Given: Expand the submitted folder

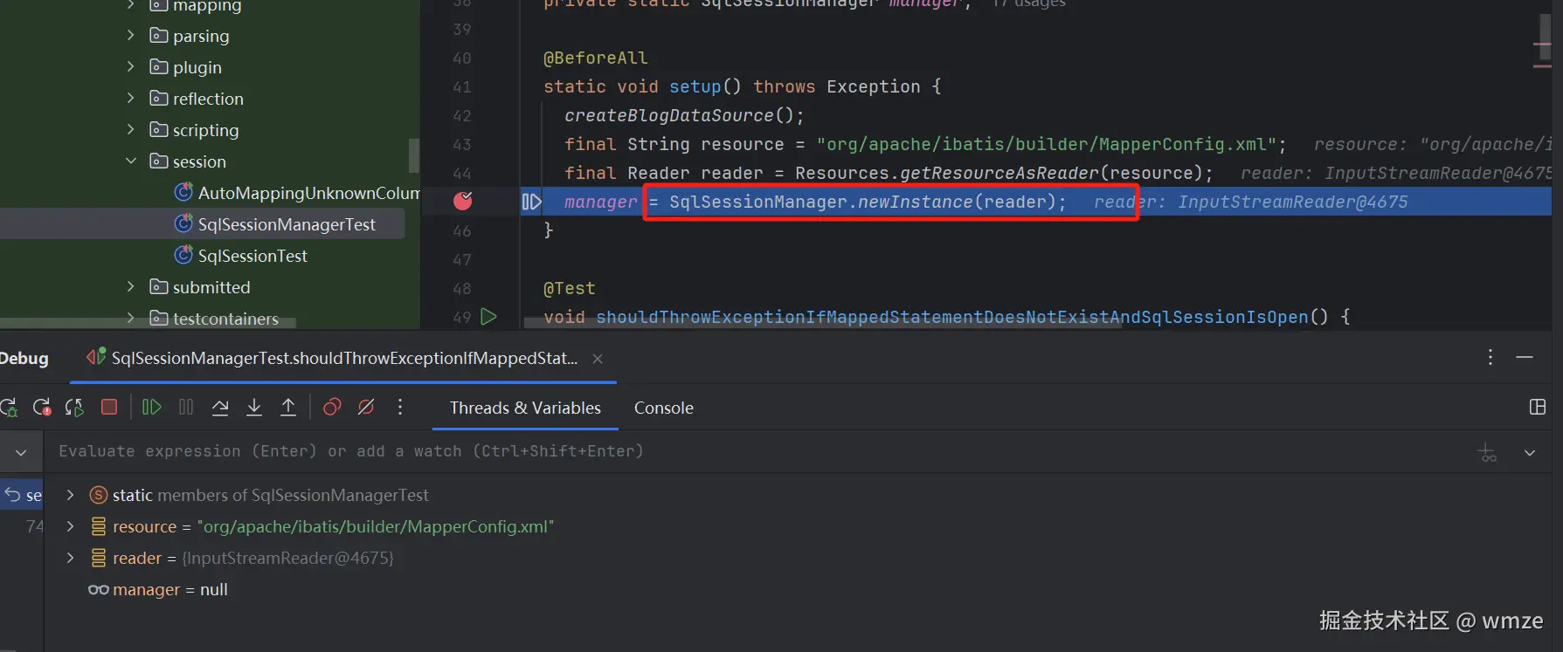Looking at the screenshot, I should pos(131,286).
